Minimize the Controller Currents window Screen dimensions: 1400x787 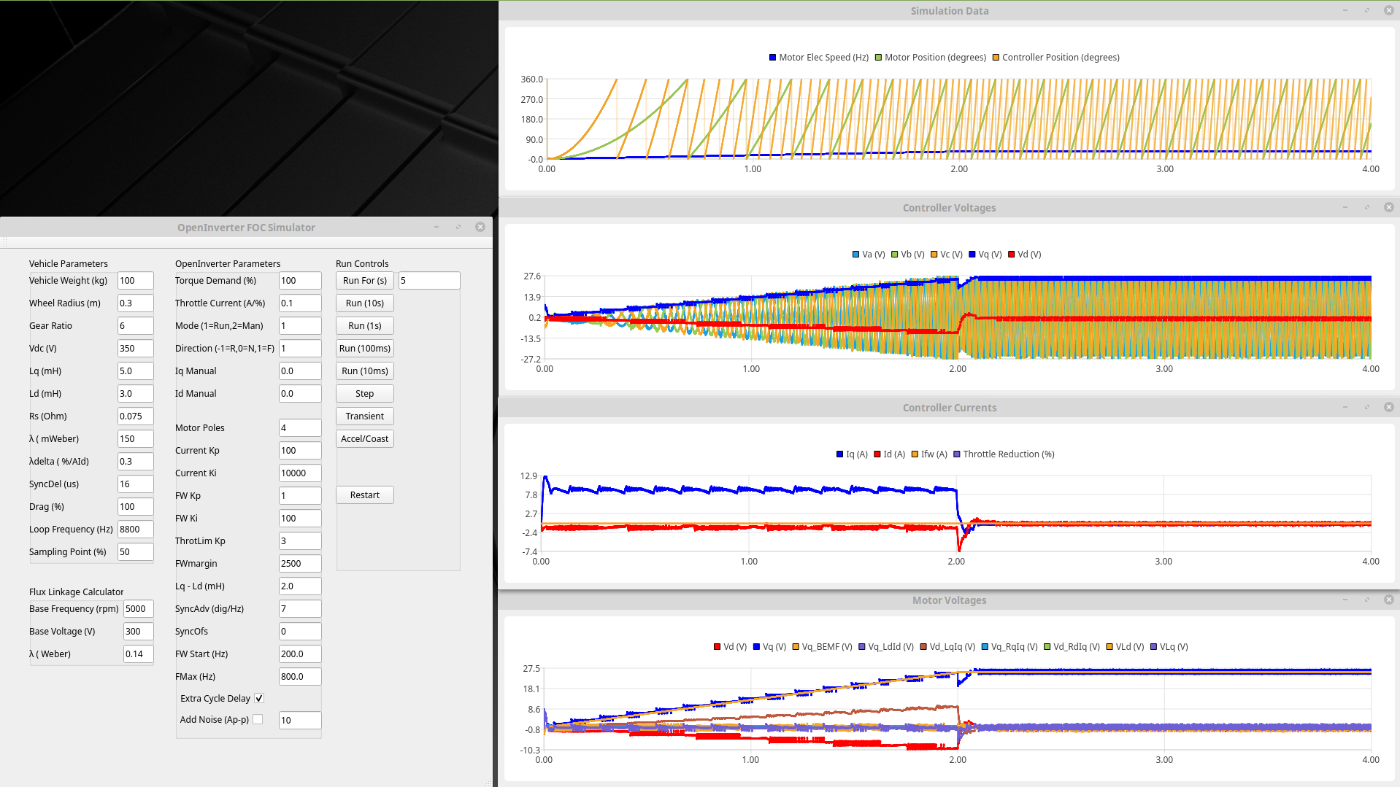(x=1345, y=407)
